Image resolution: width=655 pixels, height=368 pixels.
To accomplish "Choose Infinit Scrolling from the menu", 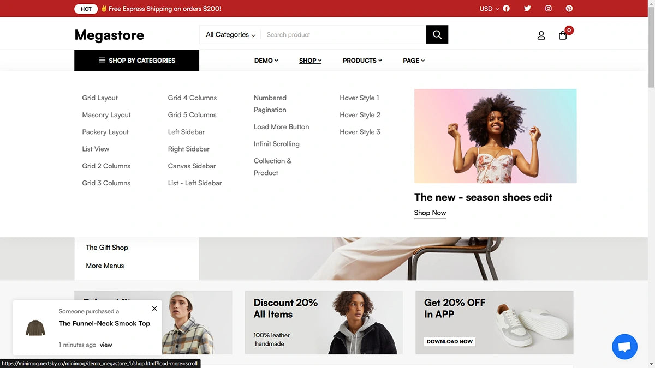I will [x=276, y=143].
